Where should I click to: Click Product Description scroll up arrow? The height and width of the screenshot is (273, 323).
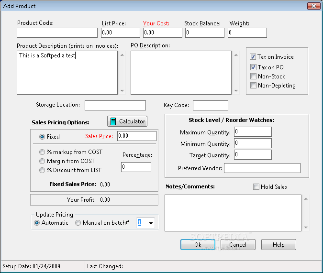point(122,55)
